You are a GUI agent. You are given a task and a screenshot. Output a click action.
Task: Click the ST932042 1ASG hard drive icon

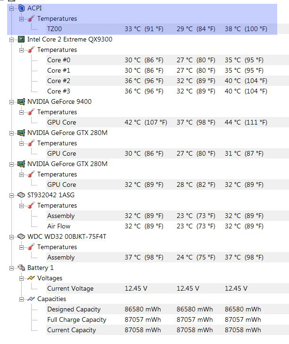coord(21,195)
